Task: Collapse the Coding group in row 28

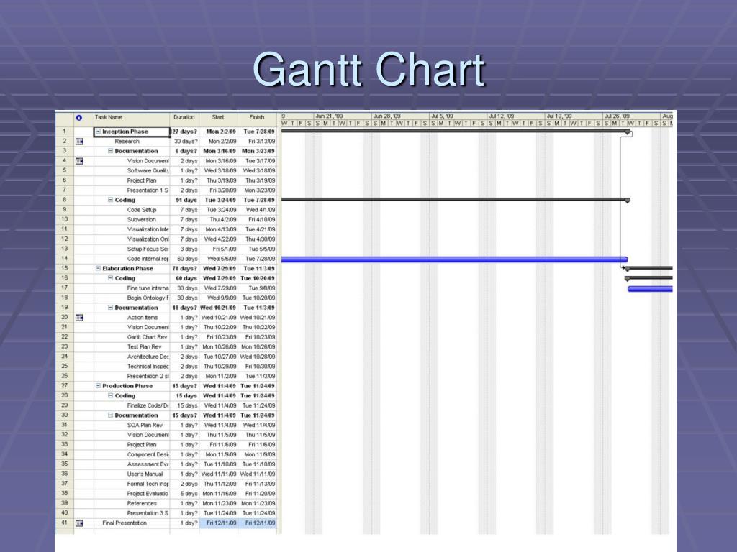Action: pyautogui.click(x=110, y=396)
